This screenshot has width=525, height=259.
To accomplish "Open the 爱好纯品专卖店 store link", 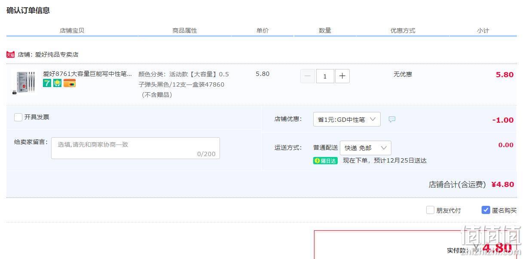I will (x=57, y=54).
